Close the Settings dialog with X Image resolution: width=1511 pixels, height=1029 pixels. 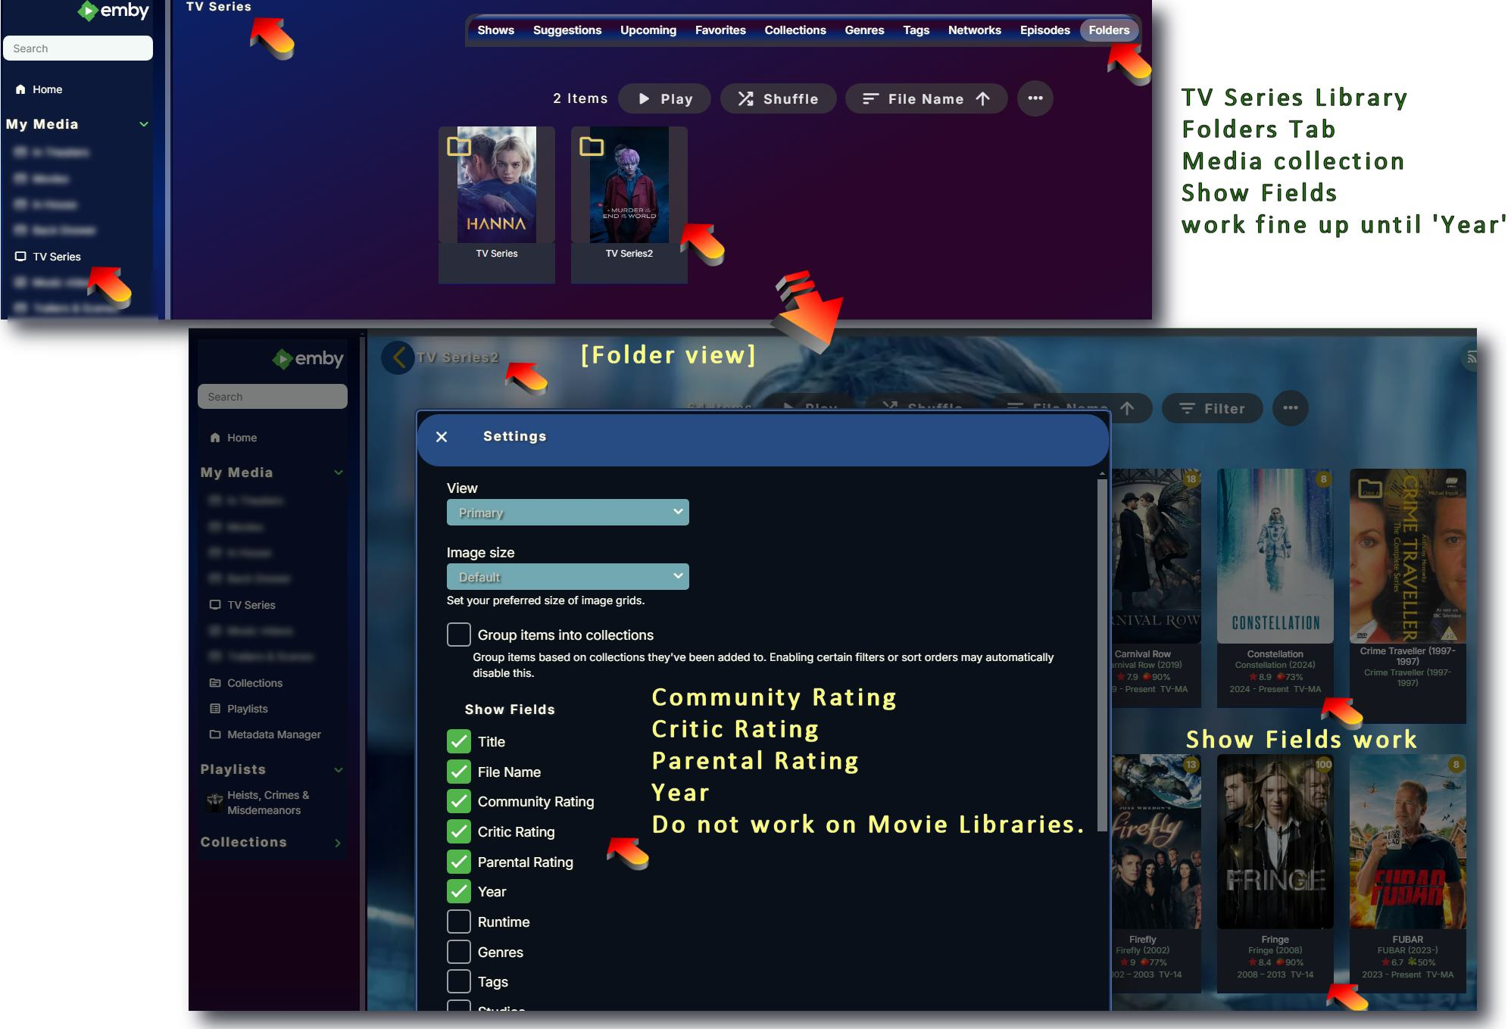pyautogui.click(x=442, y=437)
